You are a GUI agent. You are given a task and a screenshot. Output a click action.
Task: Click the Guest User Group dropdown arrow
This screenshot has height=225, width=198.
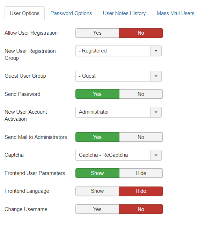coord(156,76)
